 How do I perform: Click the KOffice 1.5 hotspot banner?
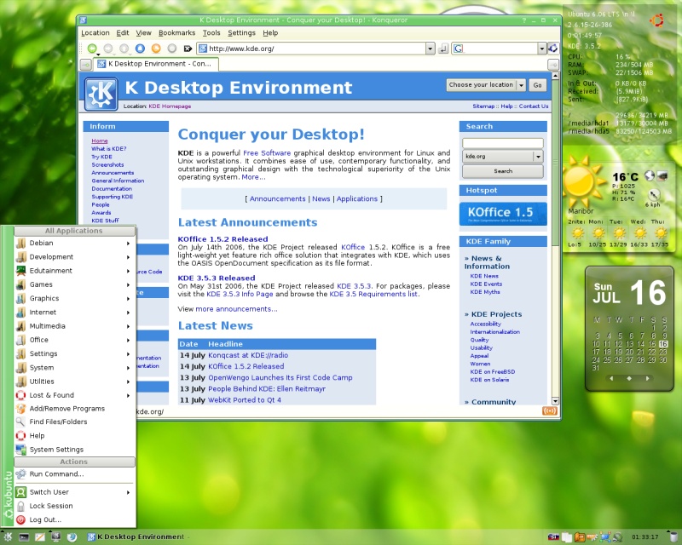coord(503,214)
